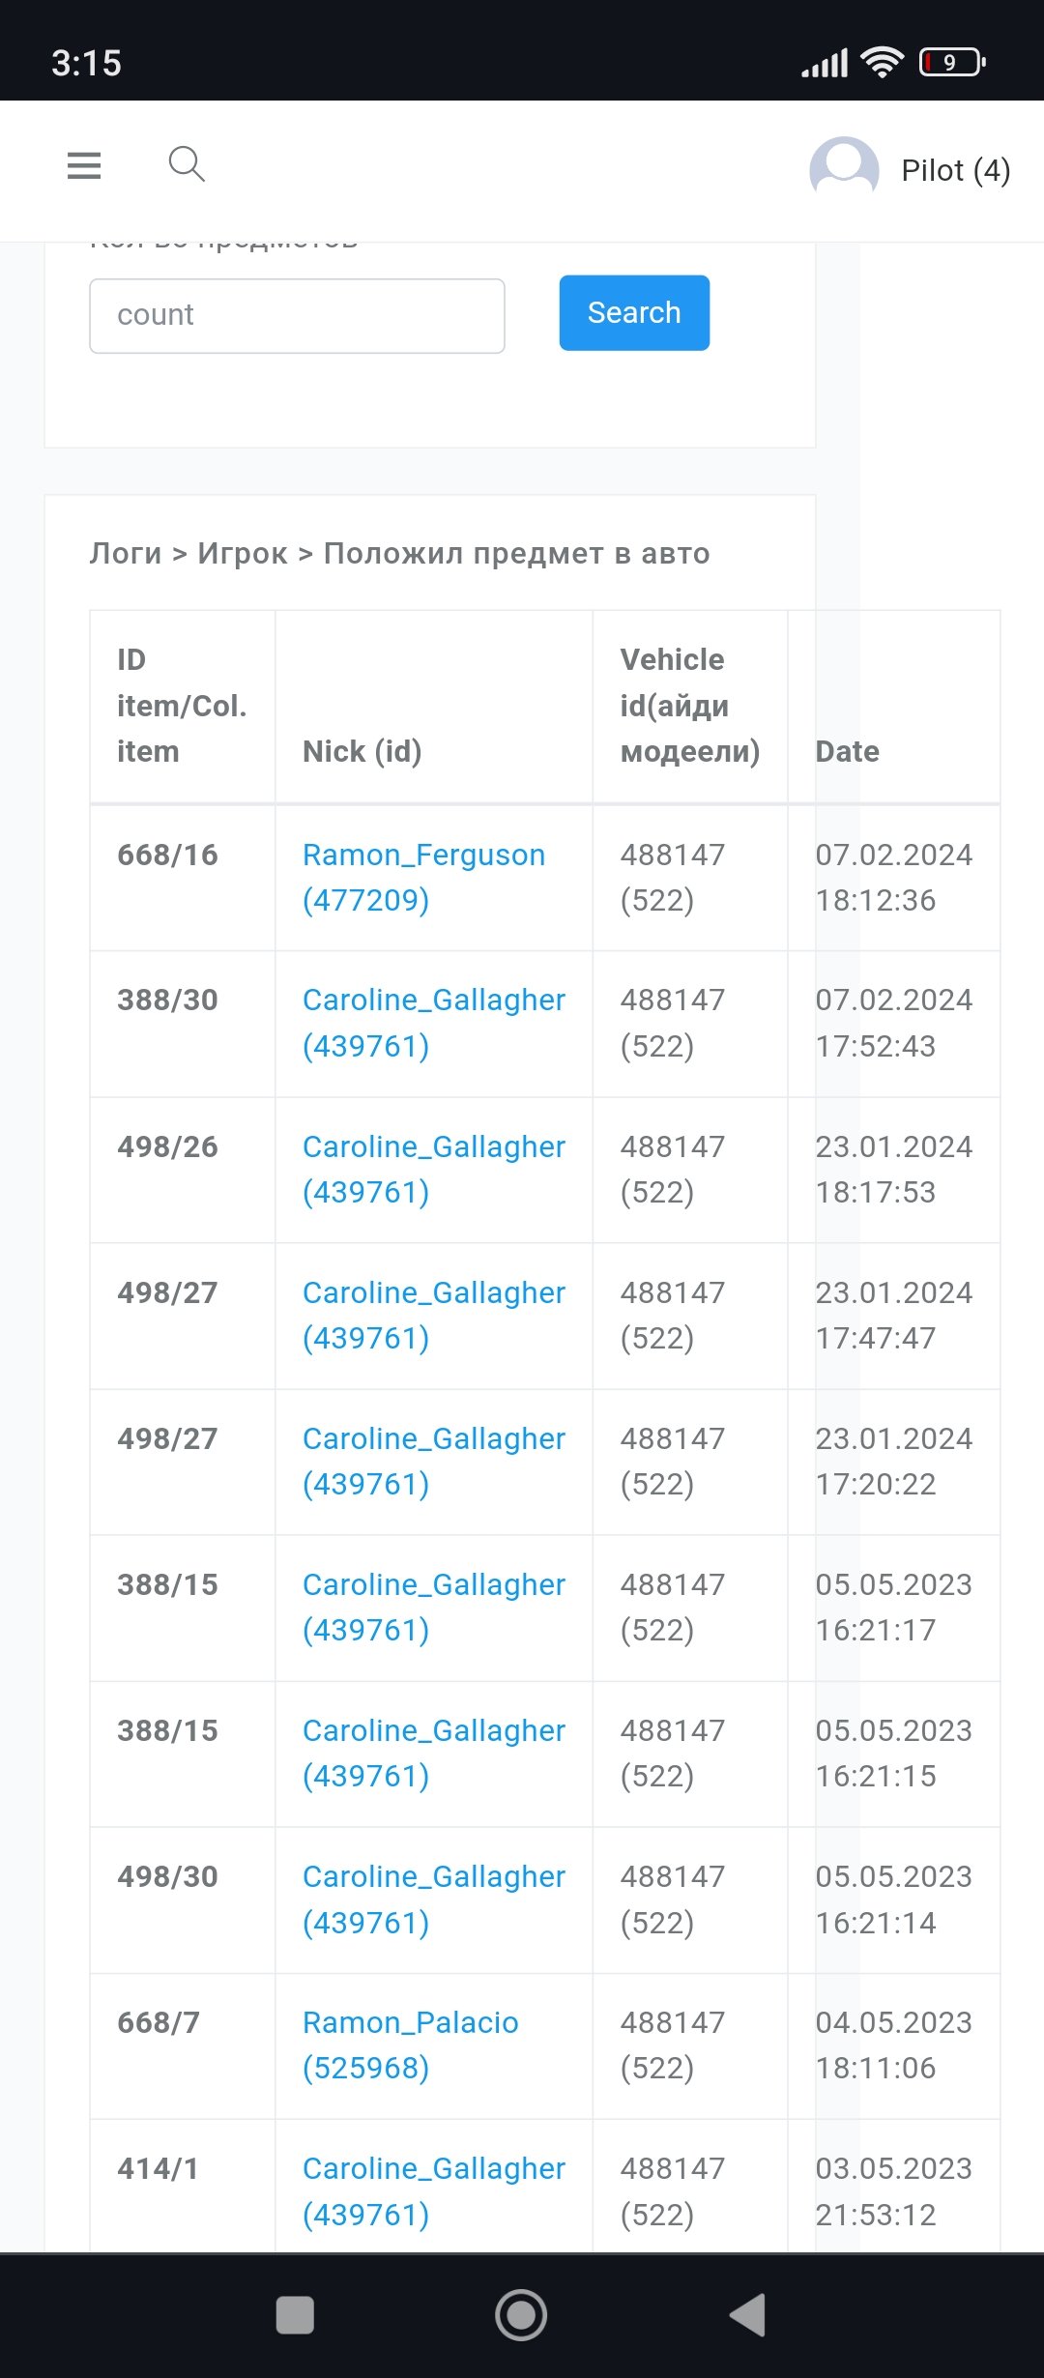Open the Pilot (4) profile menu
The height and width of the screenshot is (2378, 1044).
click(955, 170)
